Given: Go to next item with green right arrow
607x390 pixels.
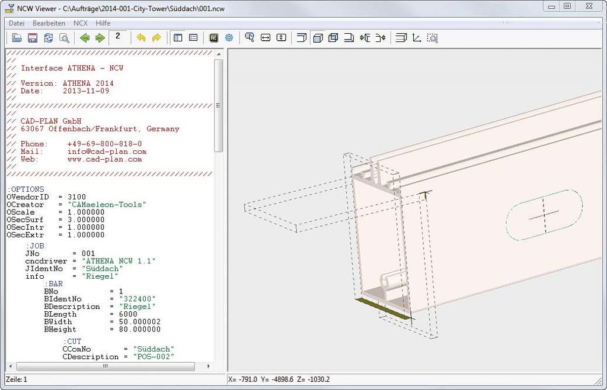Looking at the screenshot, I should (100, 38).
